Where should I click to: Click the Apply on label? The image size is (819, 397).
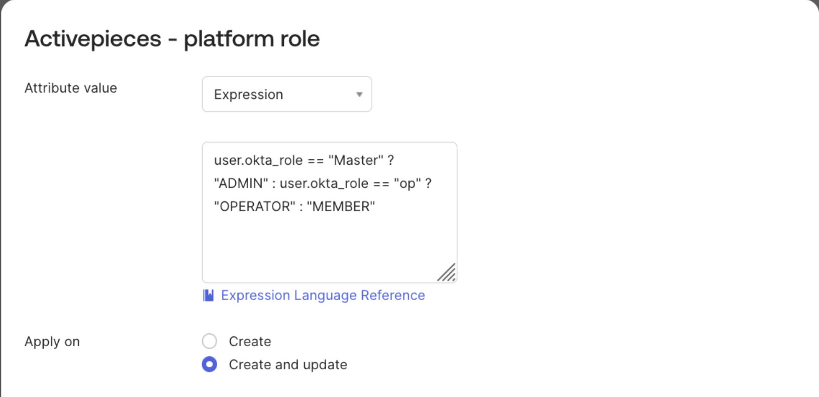coord(52,342)
